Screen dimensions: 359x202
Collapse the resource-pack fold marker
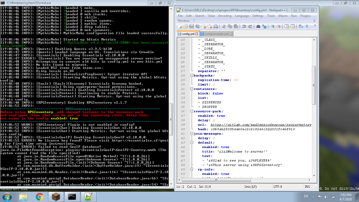click(192, 111)
